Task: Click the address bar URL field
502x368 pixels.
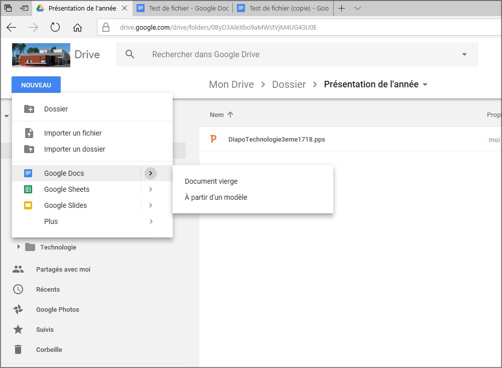Action: point(299,27)
